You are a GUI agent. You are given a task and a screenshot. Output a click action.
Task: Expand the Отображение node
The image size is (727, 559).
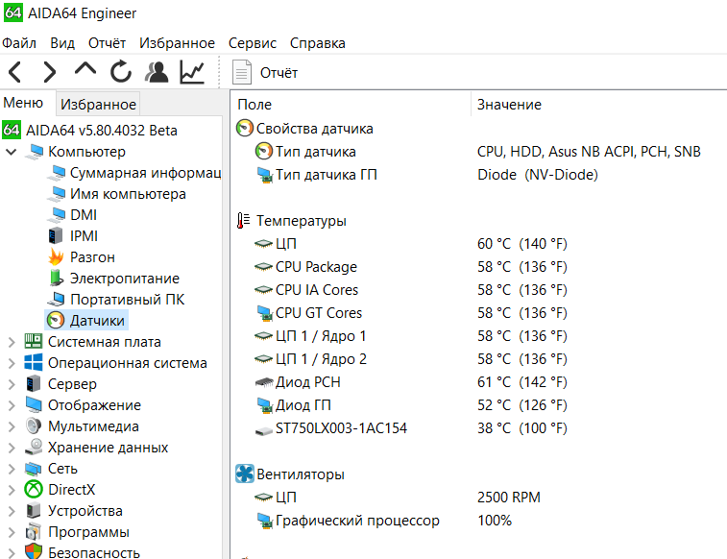tap(12, 405)
